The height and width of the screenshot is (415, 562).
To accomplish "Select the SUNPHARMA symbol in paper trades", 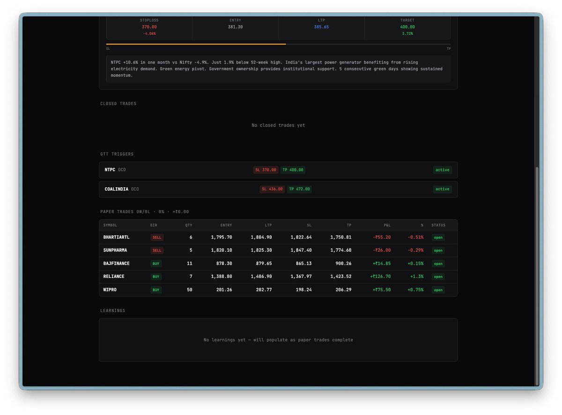I will tap(115, 250).
